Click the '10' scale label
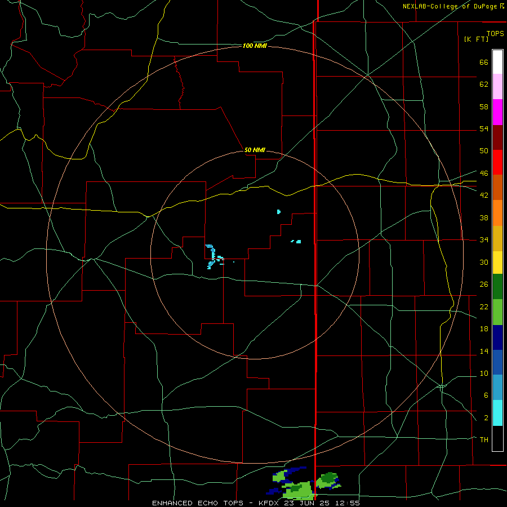The image size is (507, 507). coord(484,373)
